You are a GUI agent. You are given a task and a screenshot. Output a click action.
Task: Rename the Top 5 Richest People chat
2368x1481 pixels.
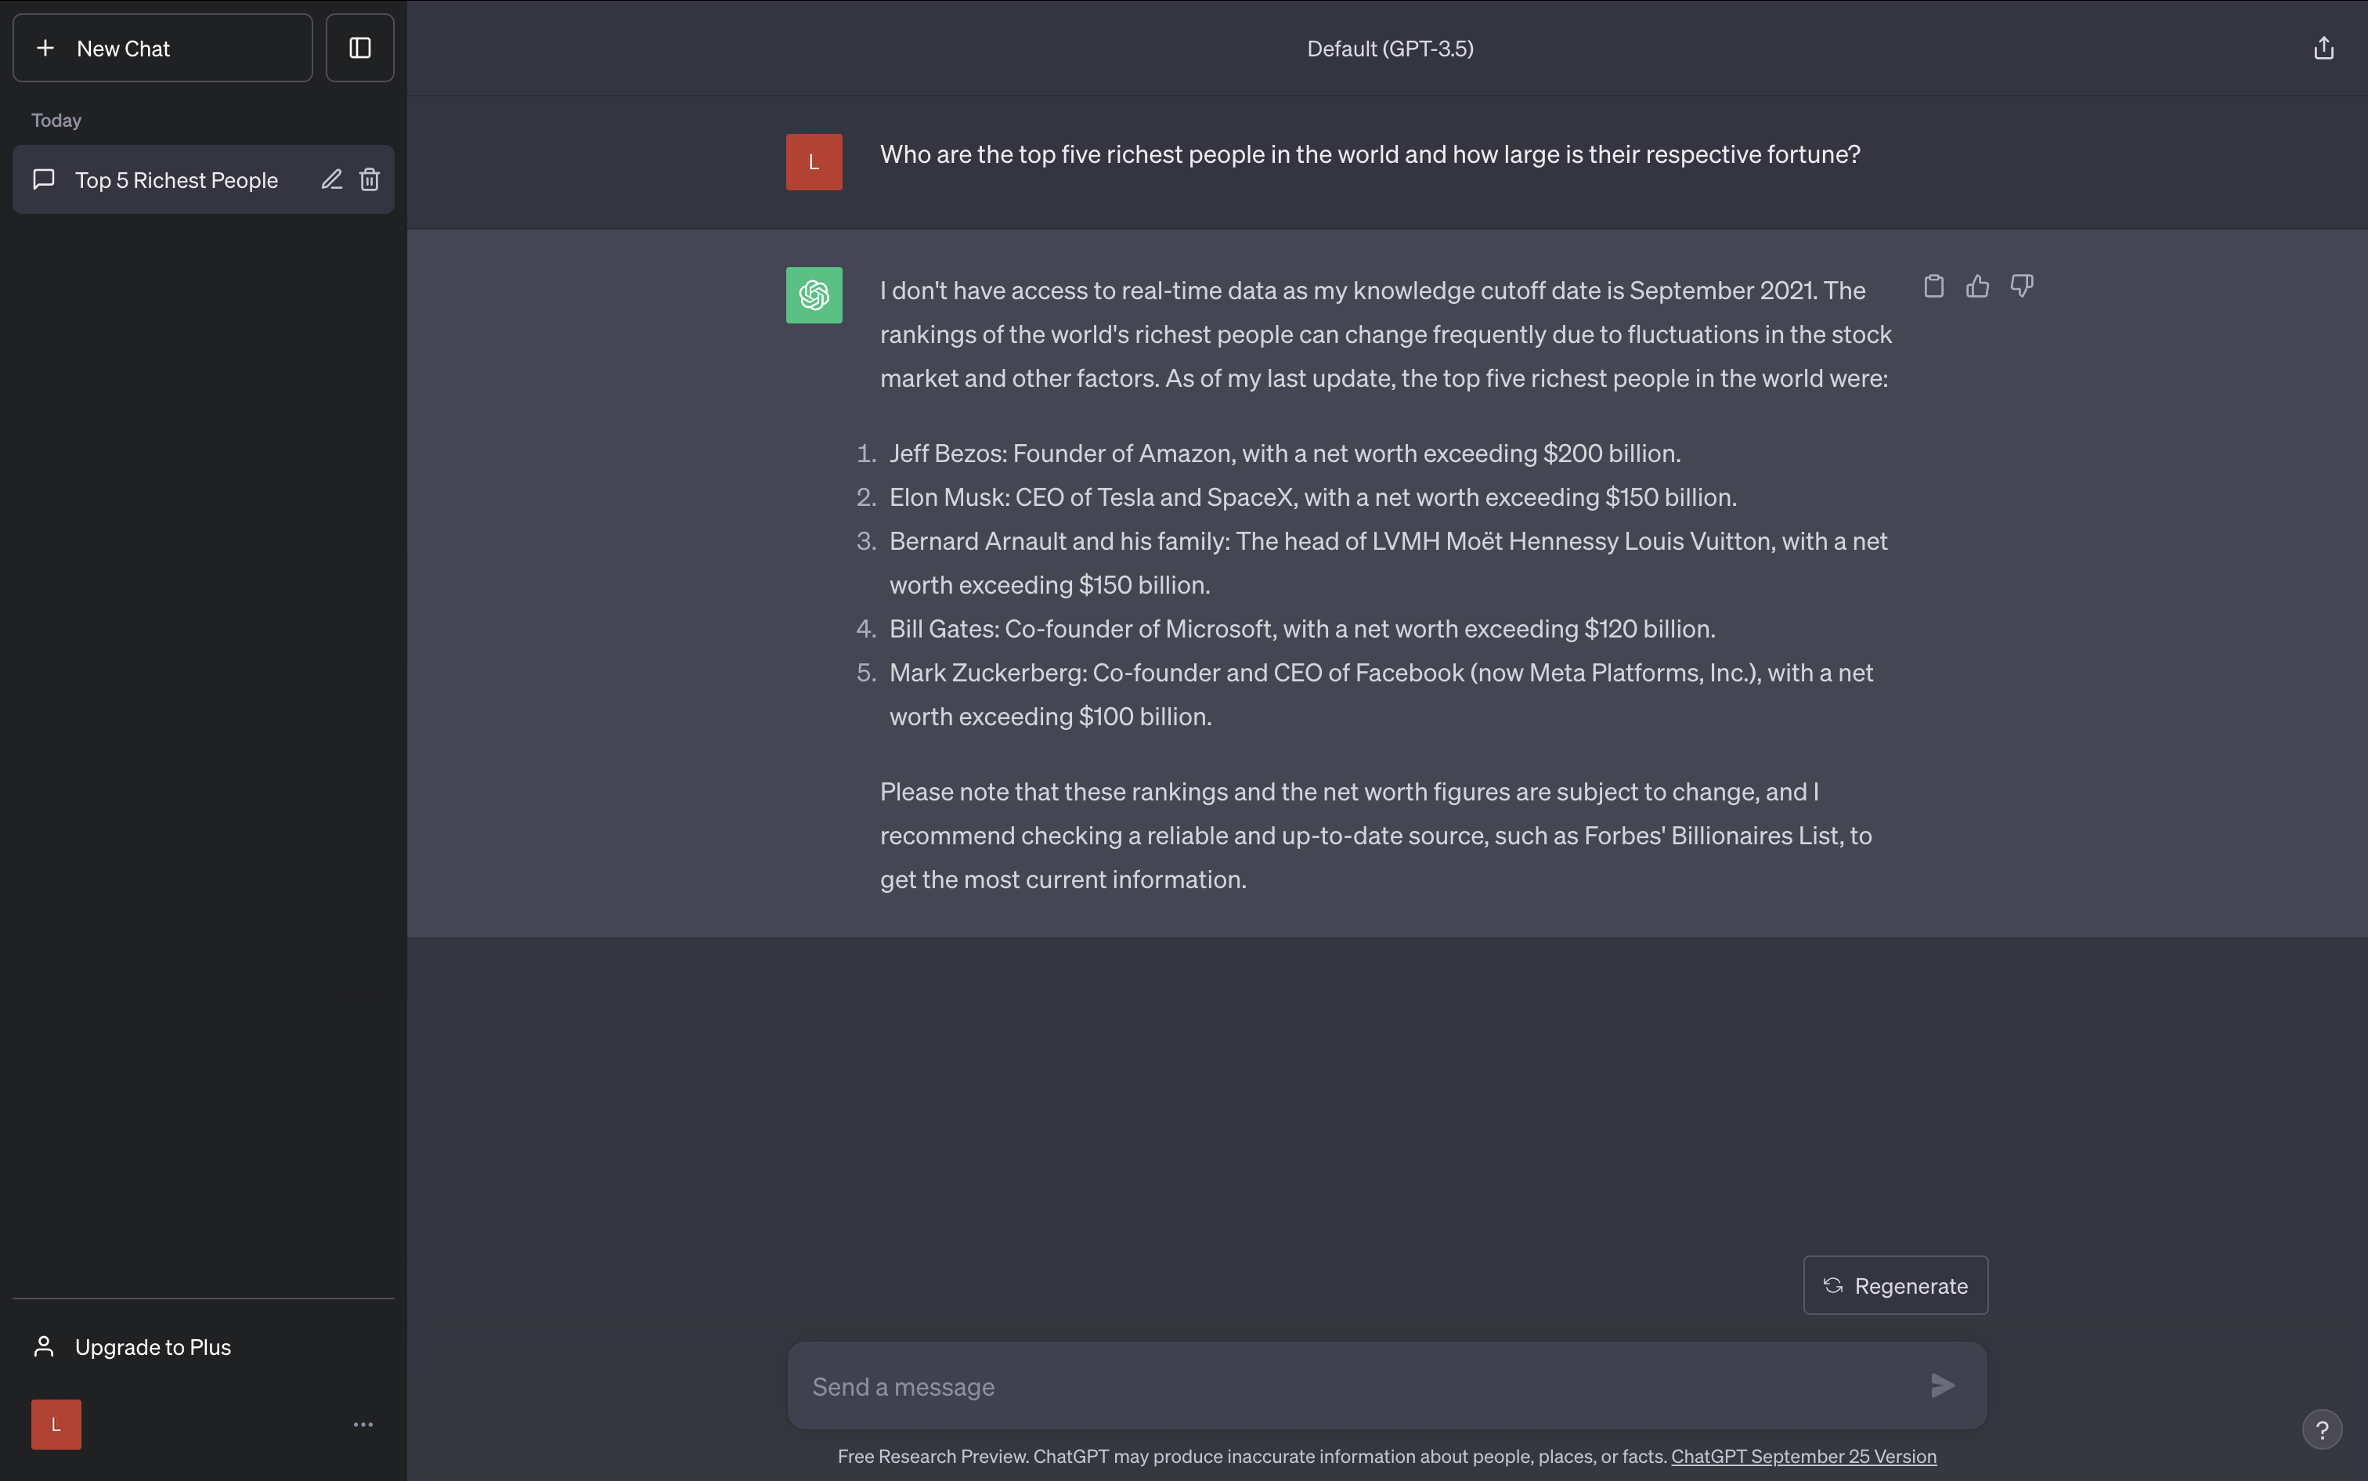pyautogui.click(x=331, y=179)
